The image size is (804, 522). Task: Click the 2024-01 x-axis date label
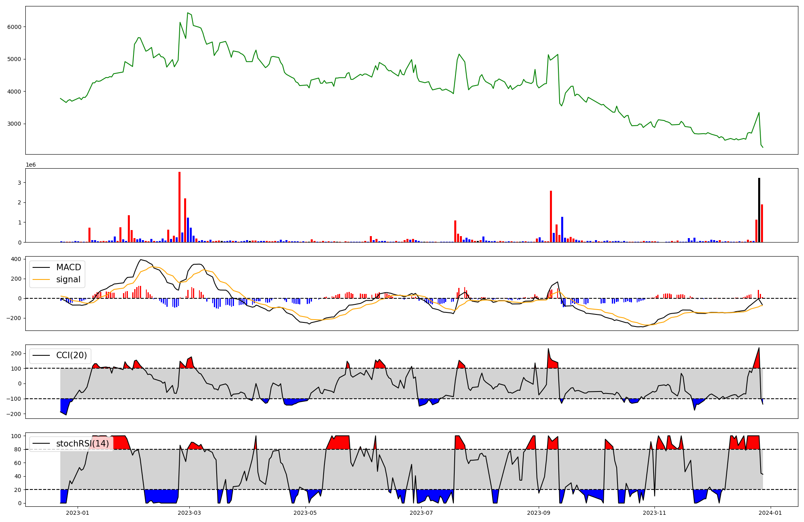coord(770,513)
